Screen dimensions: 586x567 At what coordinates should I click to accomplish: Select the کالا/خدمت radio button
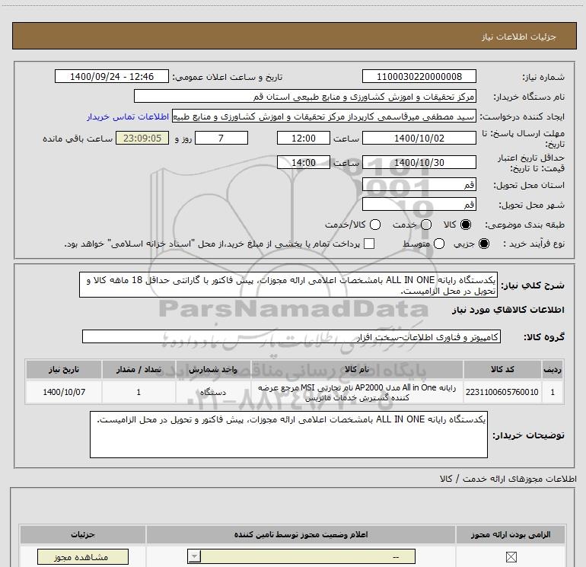tap(375, 225)
